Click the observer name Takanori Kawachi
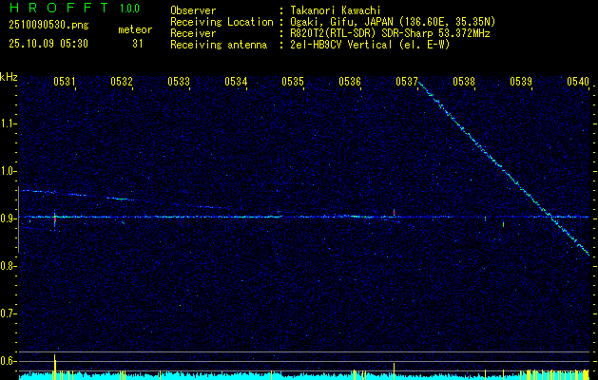Image resolution: width=598 pixels, height=380 pixels. pos(337,10)
